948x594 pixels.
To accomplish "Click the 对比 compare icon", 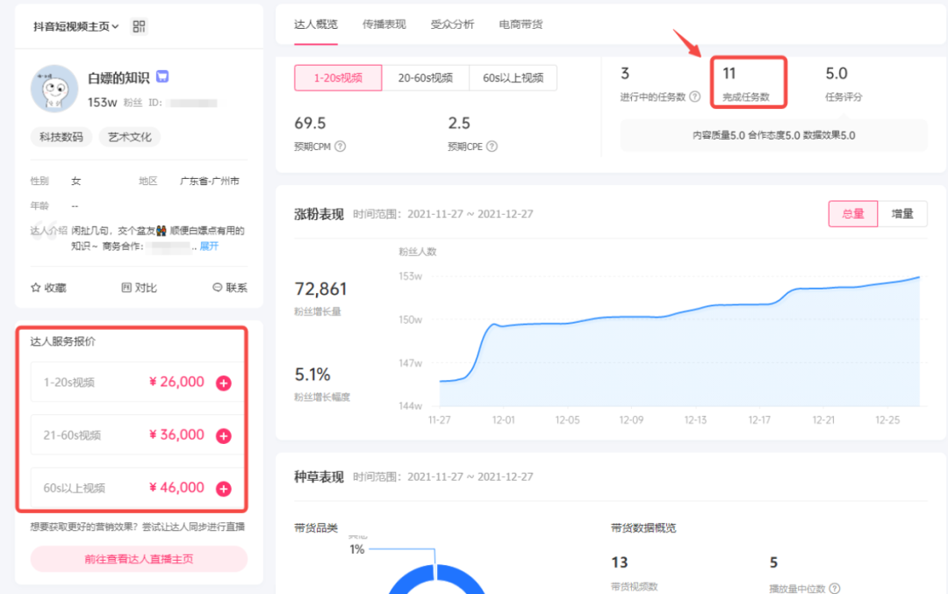I will point(126,287).
